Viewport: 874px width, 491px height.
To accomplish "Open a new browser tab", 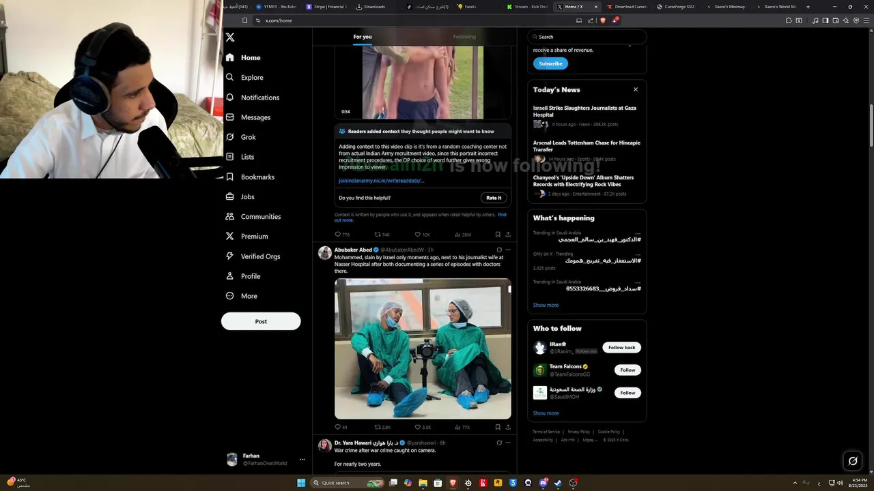I will pos(808,7).
